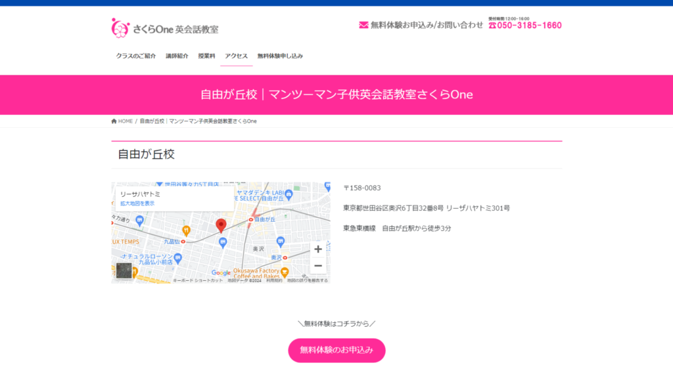Viewport: 673px width, 378px height.
Task: Click the ヤマダデンキ LABI shop marker
Action: (289, 194)
